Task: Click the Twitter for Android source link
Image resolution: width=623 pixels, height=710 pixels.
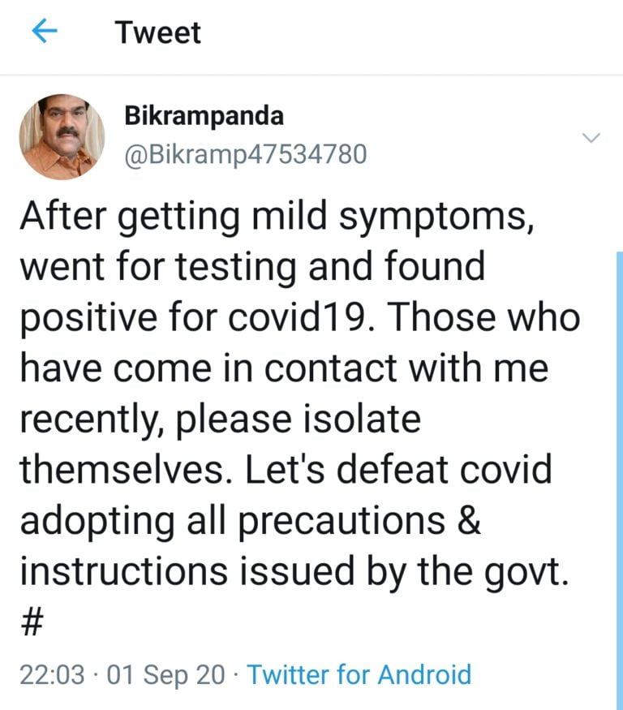Action: (x=358, y=674)
